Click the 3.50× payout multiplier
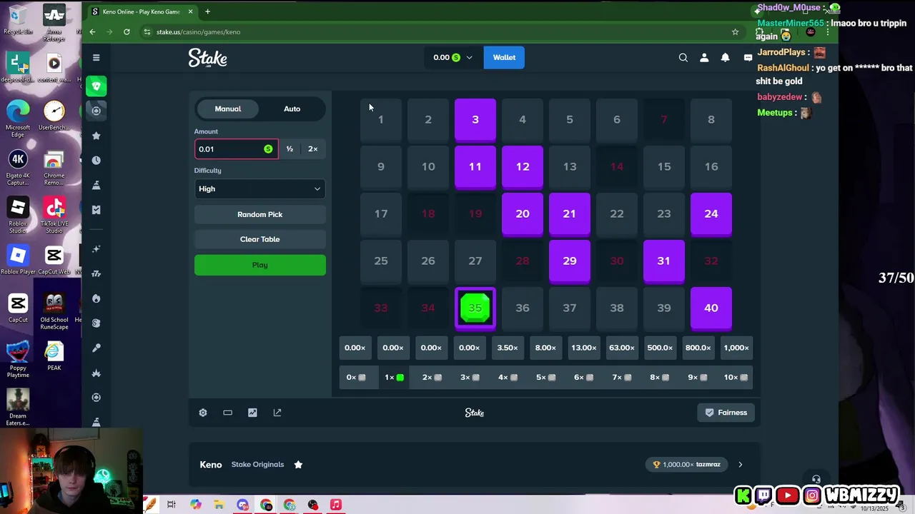This screenshot has height=514, width=915. point(508,348)
